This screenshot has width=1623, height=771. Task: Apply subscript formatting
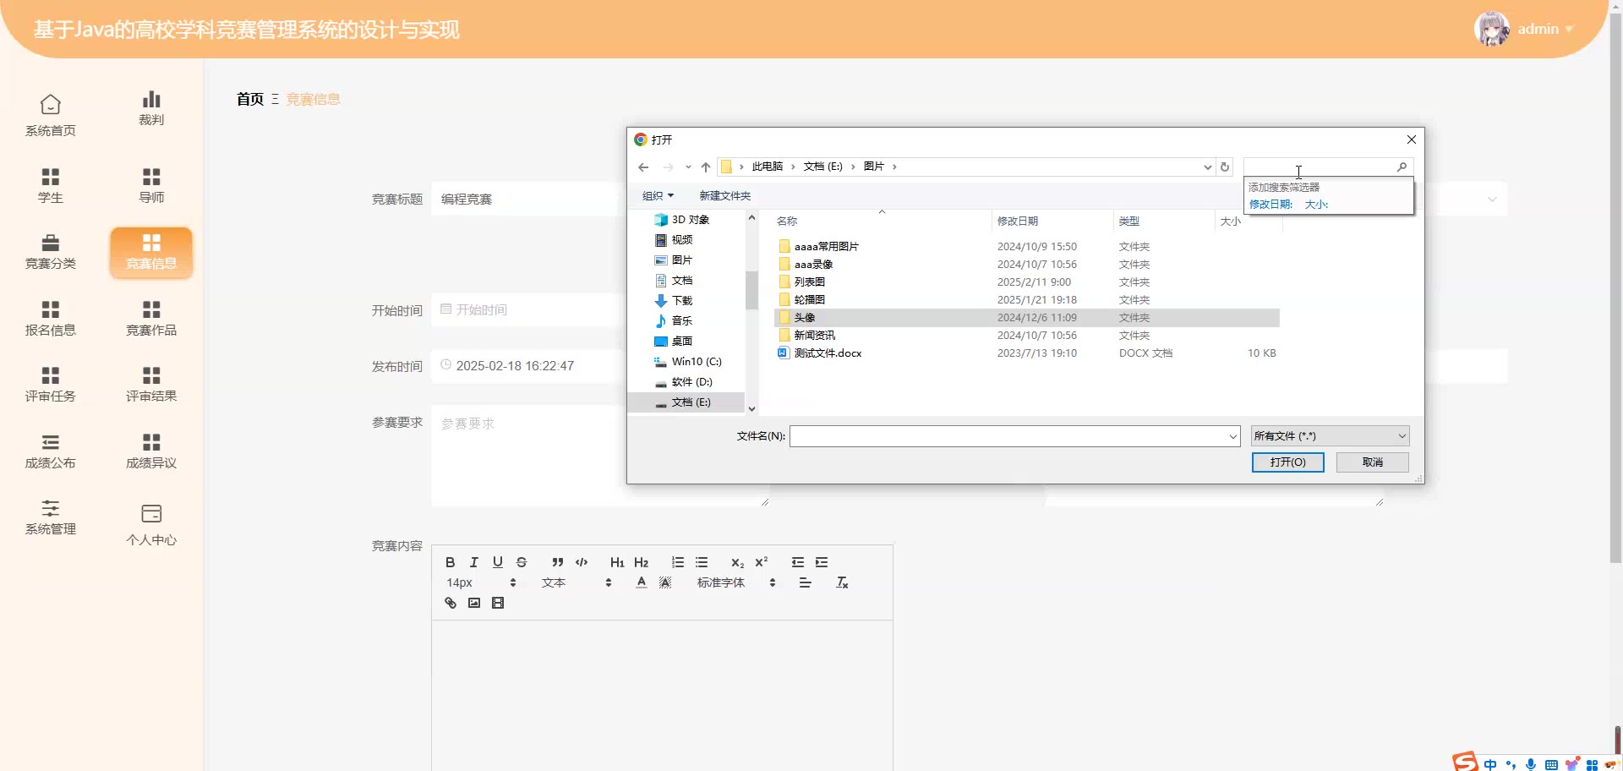737,562
